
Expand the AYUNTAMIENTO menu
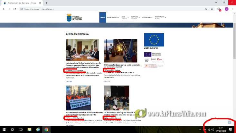pyautogui.click(x=113, y=17)
